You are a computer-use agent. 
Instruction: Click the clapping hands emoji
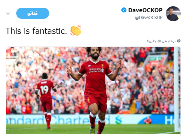click(76, 31)
